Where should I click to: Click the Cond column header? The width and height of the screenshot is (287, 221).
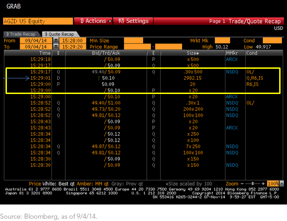(264, 53)
